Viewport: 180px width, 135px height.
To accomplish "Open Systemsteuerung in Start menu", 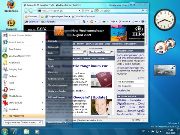I will (56, 79).
